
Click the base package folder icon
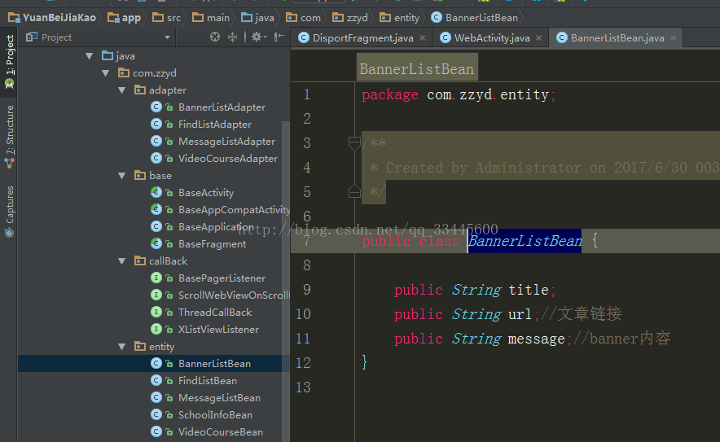coord(140,175)
